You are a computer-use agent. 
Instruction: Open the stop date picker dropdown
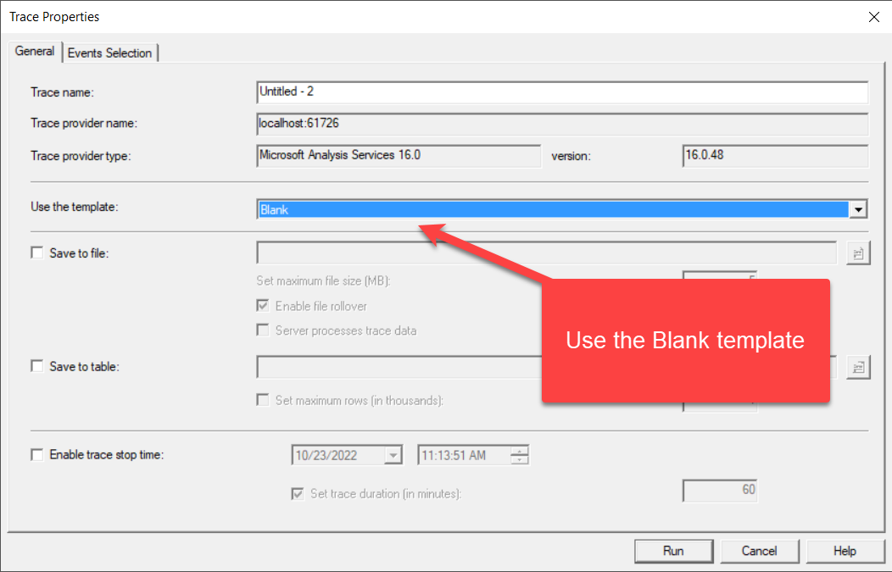(392, 454)
